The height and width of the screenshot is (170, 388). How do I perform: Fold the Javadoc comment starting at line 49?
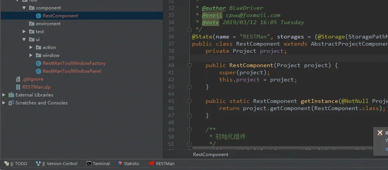click(190, 130)
